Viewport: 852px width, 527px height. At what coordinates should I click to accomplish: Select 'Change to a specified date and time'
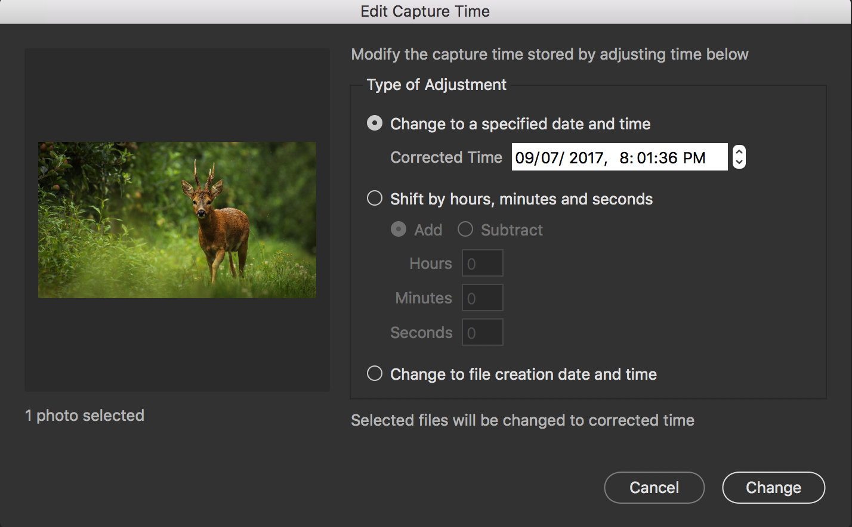point(375,123)
